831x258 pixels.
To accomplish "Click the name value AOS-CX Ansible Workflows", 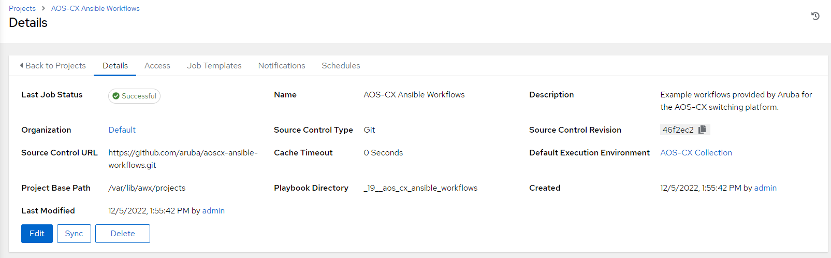I will 414,95.
